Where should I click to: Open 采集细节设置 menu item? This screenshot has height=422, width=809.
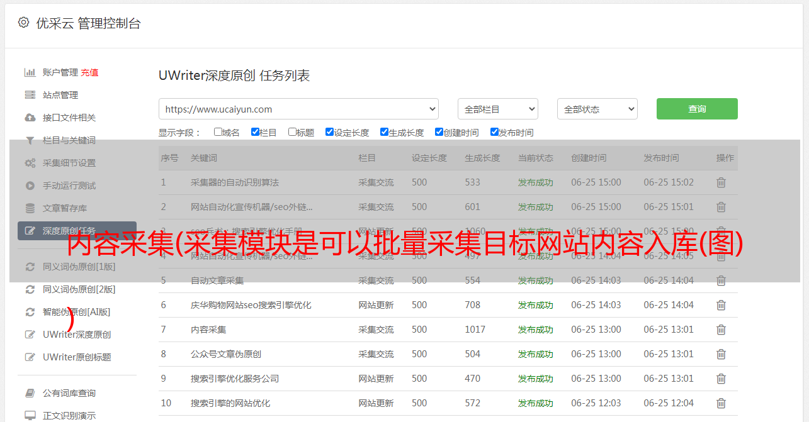point(69,163)
